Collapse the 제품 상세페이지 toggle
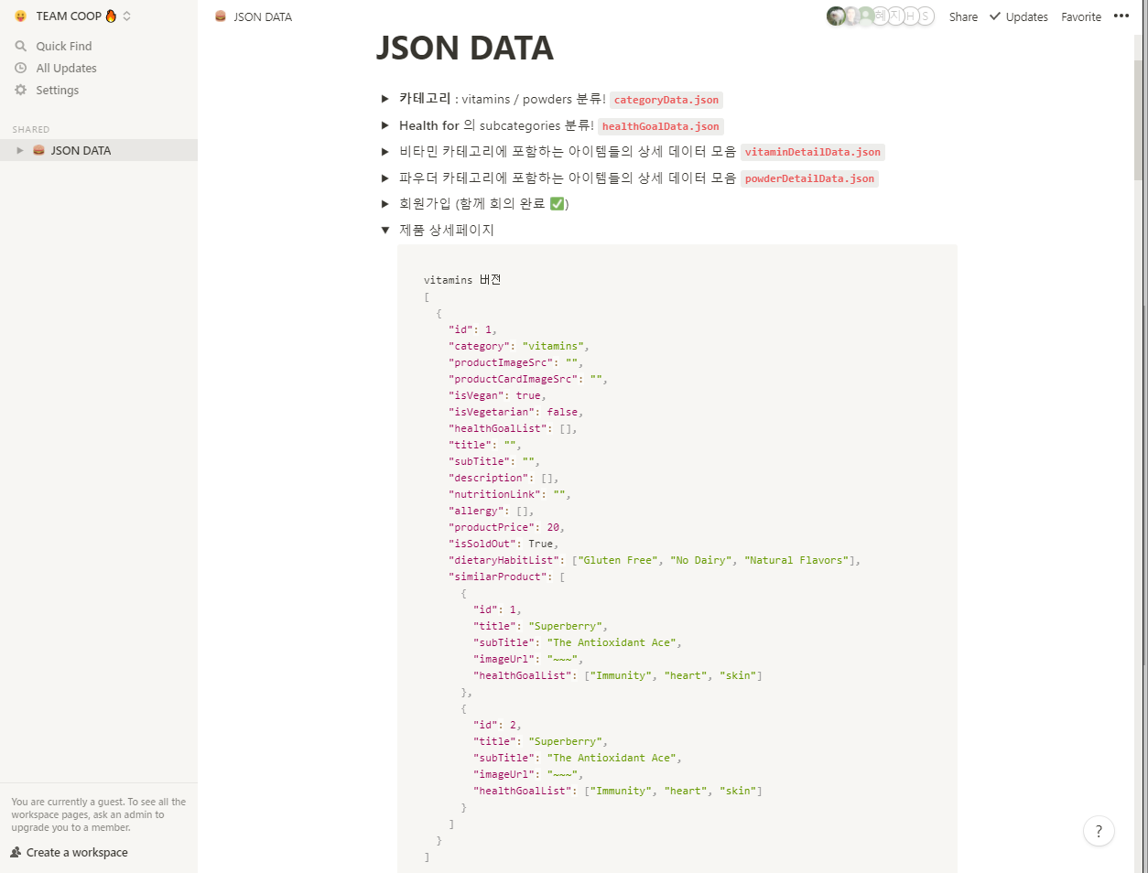This screenshot has height=873, width=1148. pos(385,230)
